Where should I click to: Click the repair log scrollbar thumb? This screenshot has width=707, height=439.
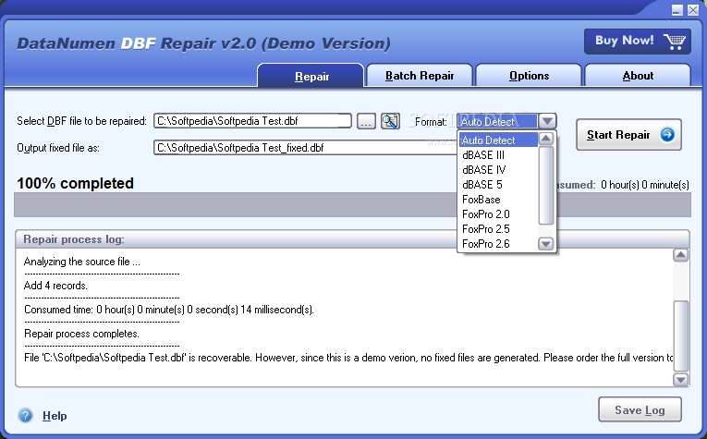coord(680,335)
